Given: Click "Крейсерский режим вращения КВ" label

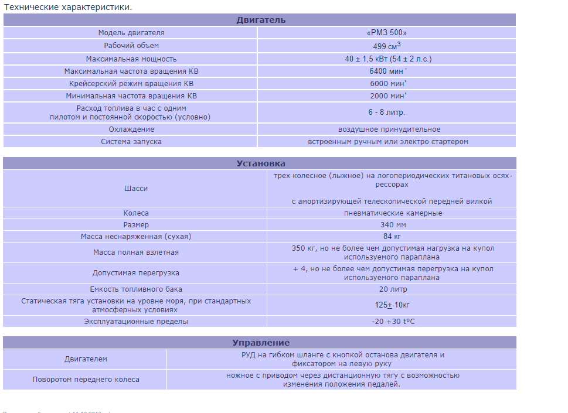Looking at the screenshot, I should point(131,84).
